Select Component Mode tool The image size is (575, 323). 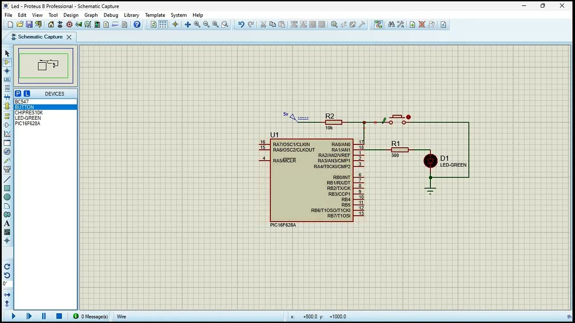click(7, 62)
